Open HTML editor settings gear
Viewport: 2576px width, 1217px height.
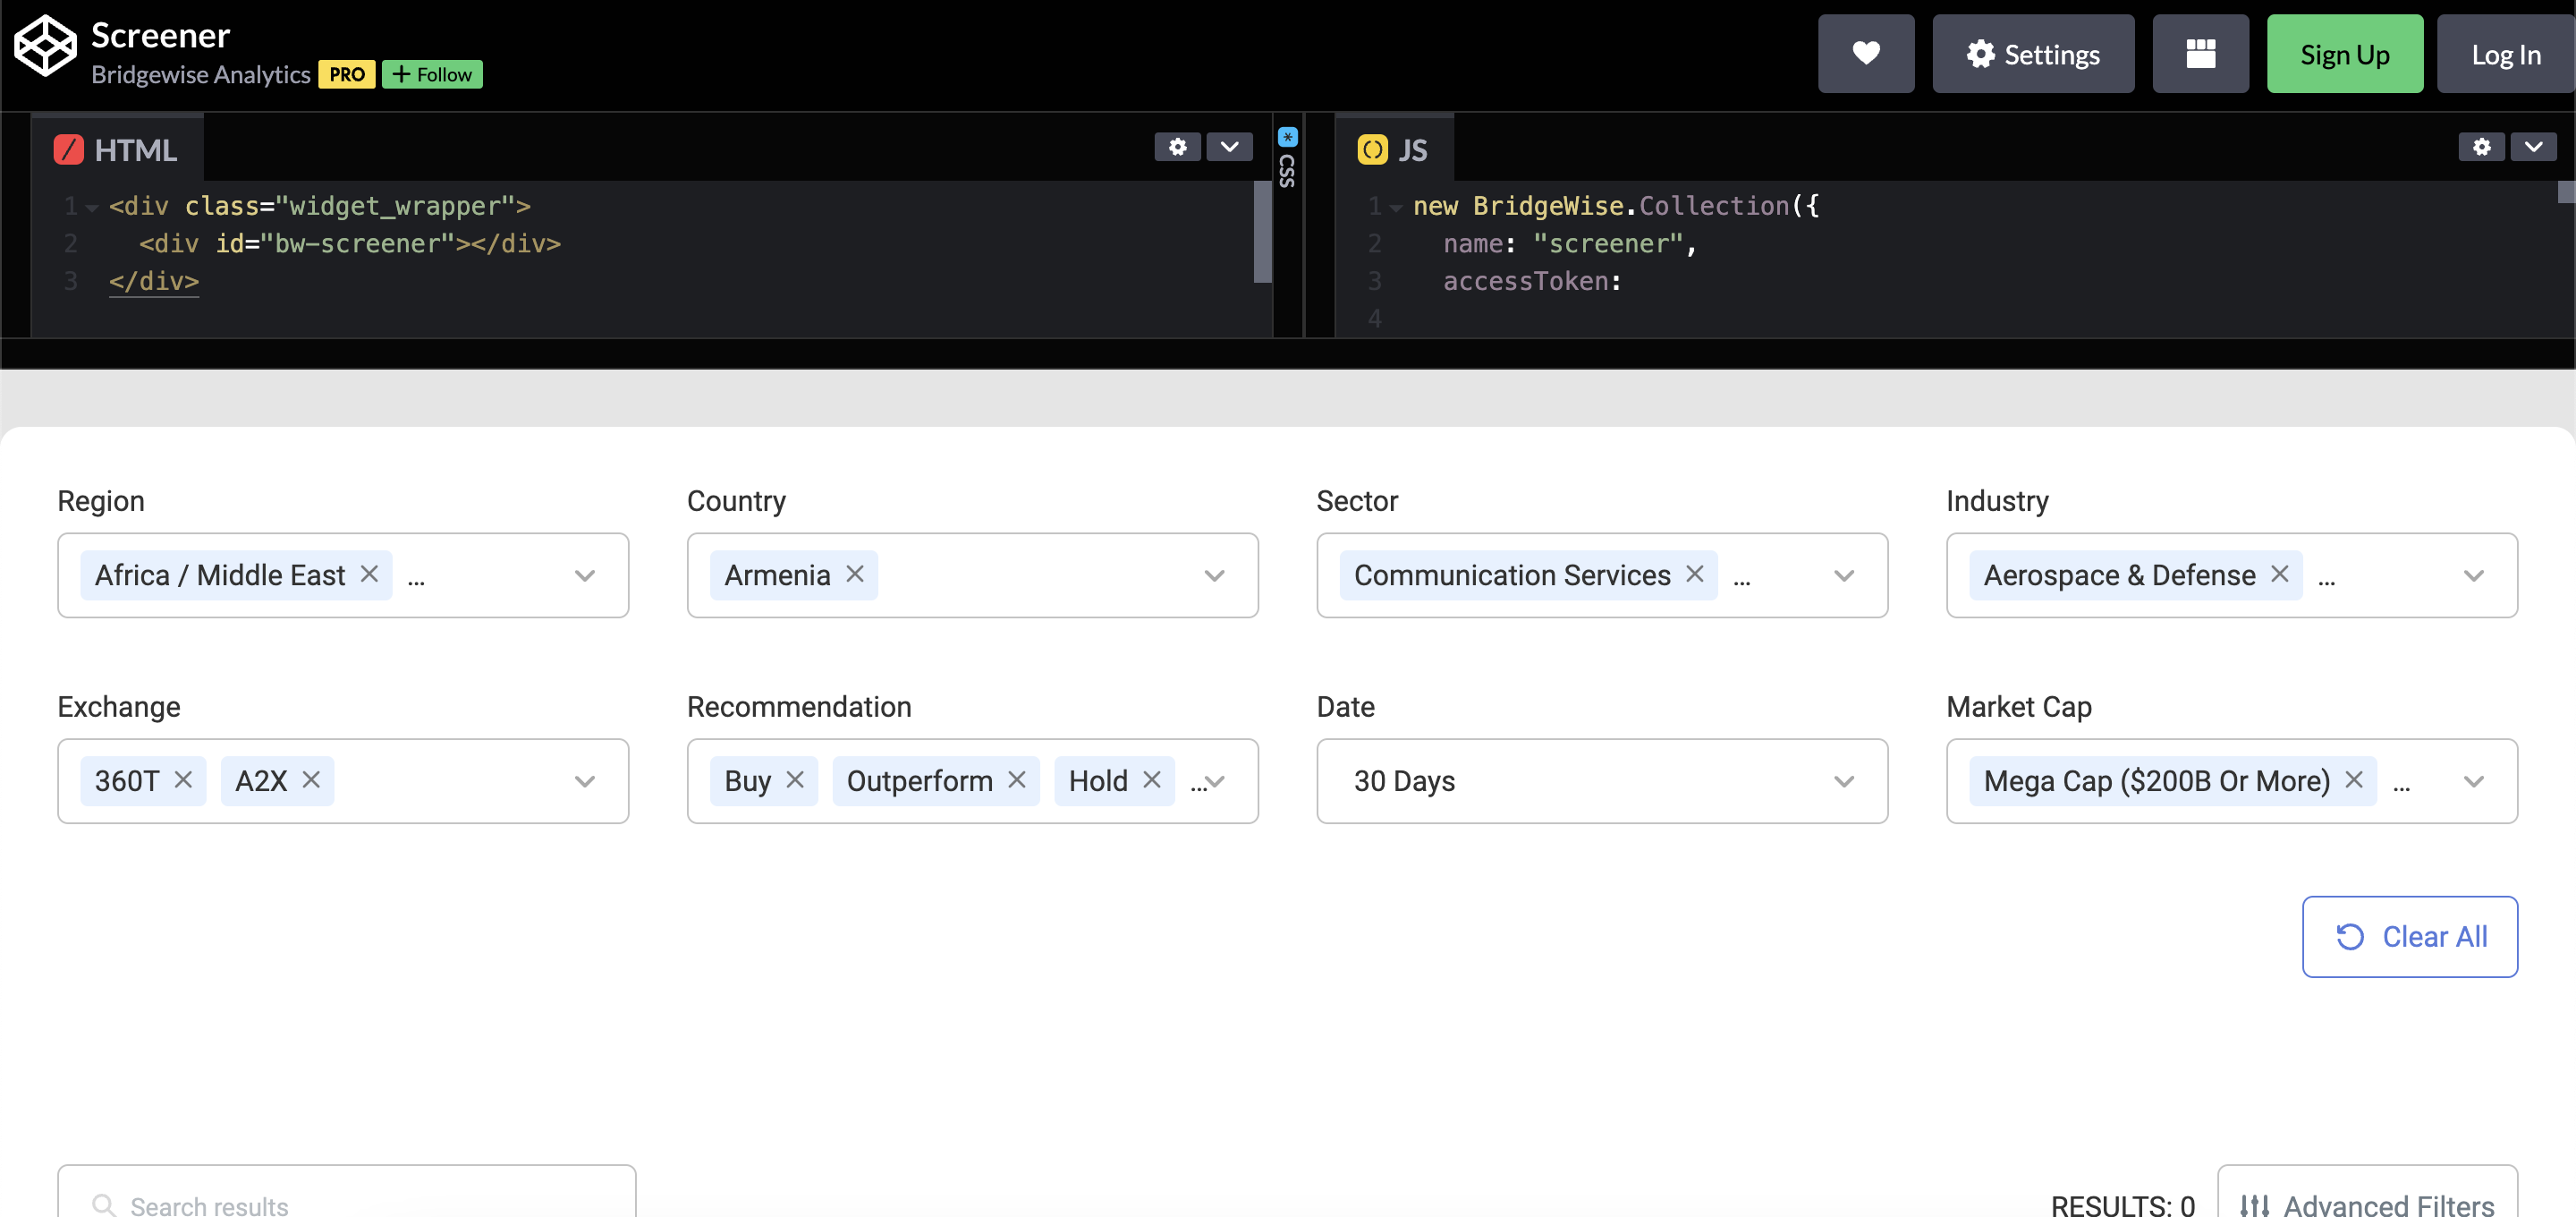[x=1177, y=147]
